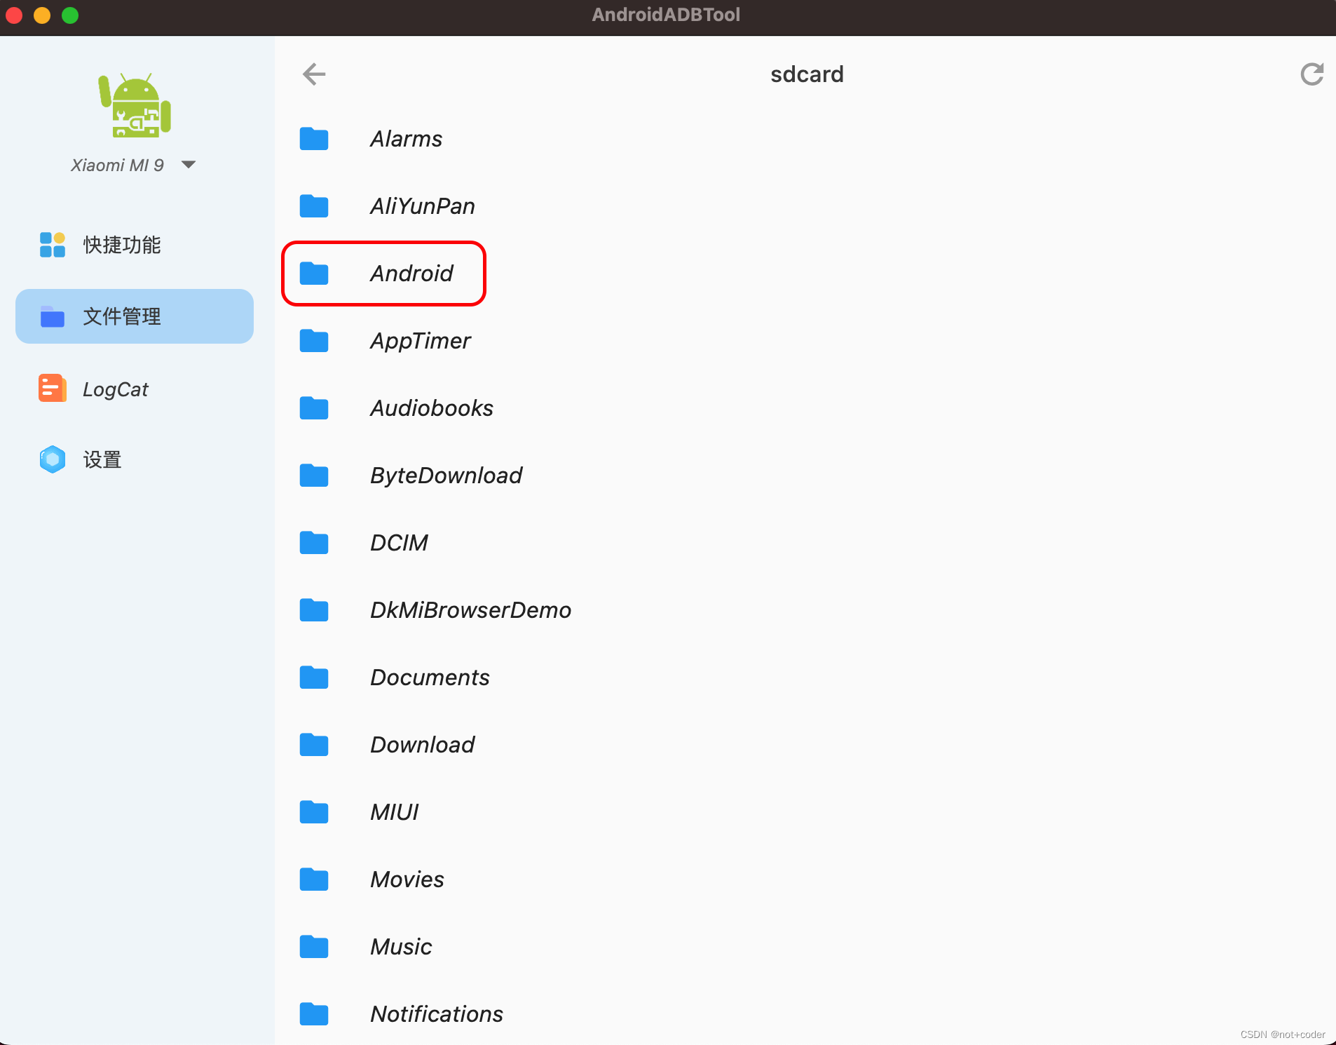Open the Audiobooks folder name
The image size is (1336, 1045).
432,408
